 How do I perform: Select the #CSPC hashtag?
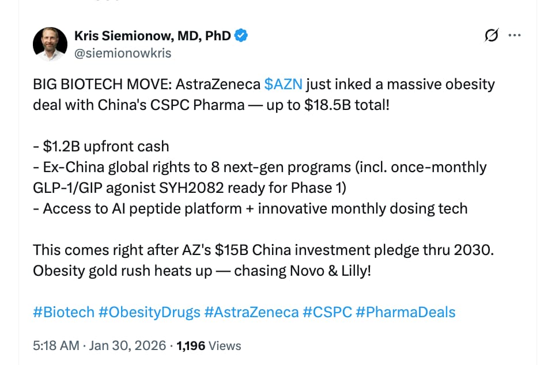(x=327, y=312)
